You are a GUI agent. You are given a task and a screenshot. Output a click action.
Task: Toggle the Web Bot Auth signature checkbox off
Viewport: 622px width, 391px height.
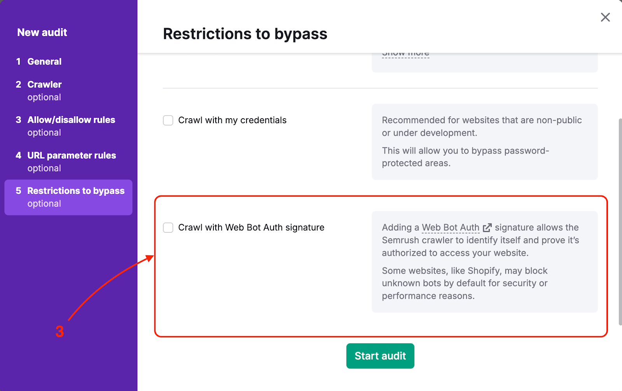click(x=168, y=227)
